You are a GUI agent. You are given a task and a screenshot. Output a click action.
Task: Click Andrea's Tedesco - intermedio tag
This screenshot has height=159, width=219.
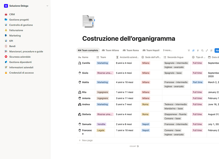176,104
